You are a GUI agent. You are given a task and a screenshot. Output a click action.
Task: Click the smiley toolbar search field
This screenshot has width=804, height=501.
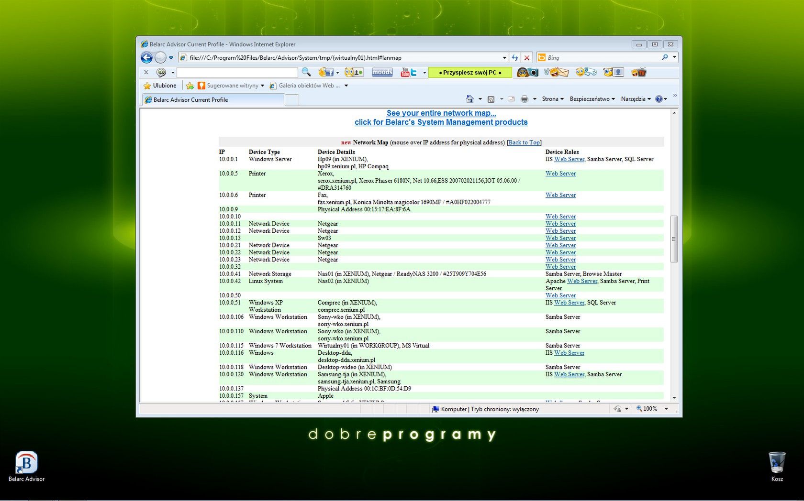(x=237, y=72)
